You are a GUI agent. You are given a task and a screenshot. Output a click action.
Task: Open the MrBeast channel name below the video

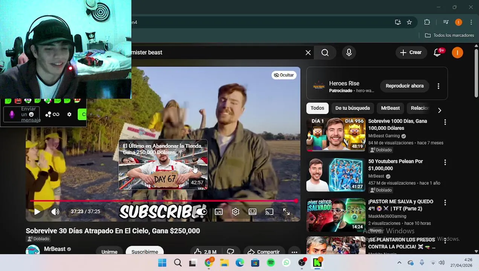point(55,249)
